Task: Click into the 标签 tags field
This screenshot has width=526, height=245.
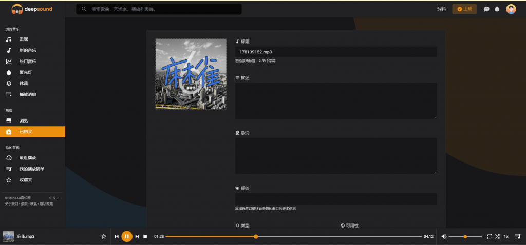Action: click(336, 199)
